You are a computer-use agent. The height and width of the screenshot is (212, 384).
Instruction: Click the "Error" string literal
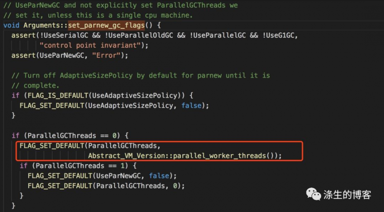point(106,56)
